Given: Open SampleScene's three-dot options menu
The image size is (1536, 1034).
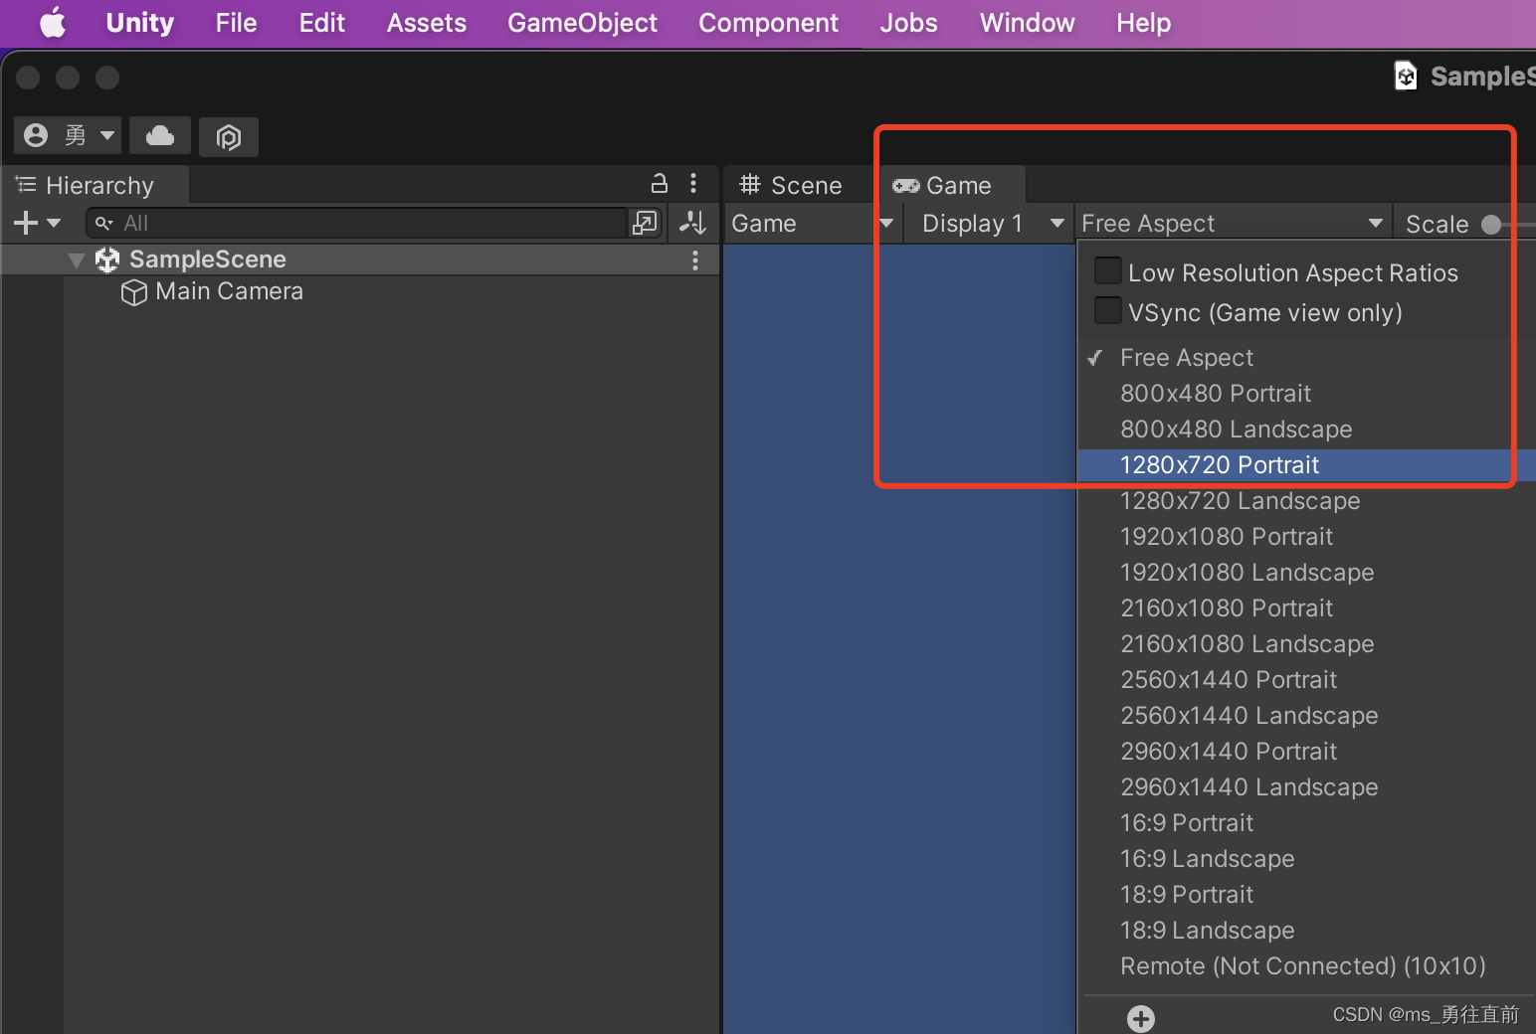Looking at the screenshot, I should [695, 259].
